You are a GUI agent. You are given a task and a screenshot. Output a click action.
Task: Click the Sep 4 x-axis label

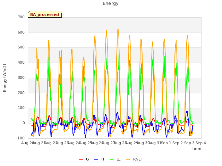201,143
